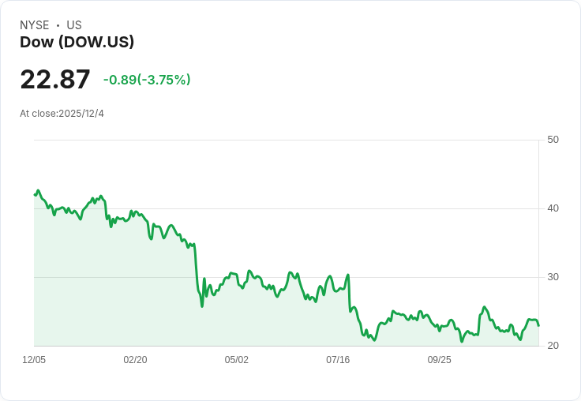Click the 40 price level axis label
This screenshot has height=401, width=581.
pos(553,208)
